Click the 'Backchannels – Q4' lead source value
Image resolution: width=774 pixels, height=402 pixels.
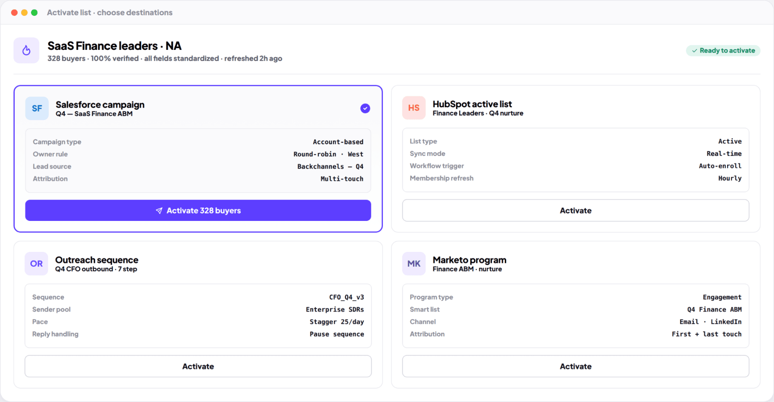click(x=330, y=166)
